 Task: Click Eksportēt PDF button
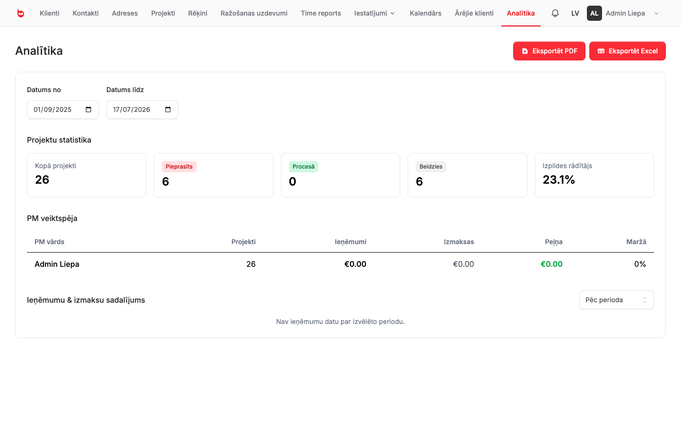pyautogui.click(x=549, y=51)
